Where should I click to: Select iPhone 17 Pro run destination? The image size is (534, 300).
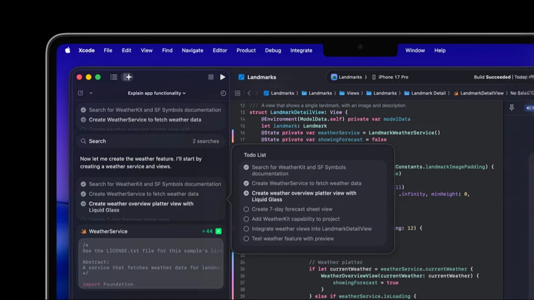tap(393, 77)
